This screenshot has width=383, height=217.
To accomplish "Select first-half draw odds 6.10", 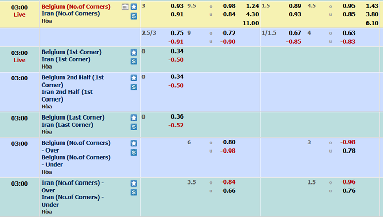I will pyautogui.click(x=372, y=23).
